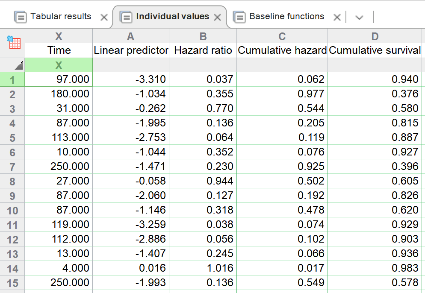Click the Individual values sheet icon
The width and height of the screenshot is (425, 293).
tap(126, 17)
